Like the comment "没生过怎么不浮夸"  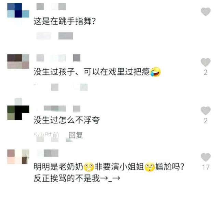pyautogui.click(x=206, y=111)
